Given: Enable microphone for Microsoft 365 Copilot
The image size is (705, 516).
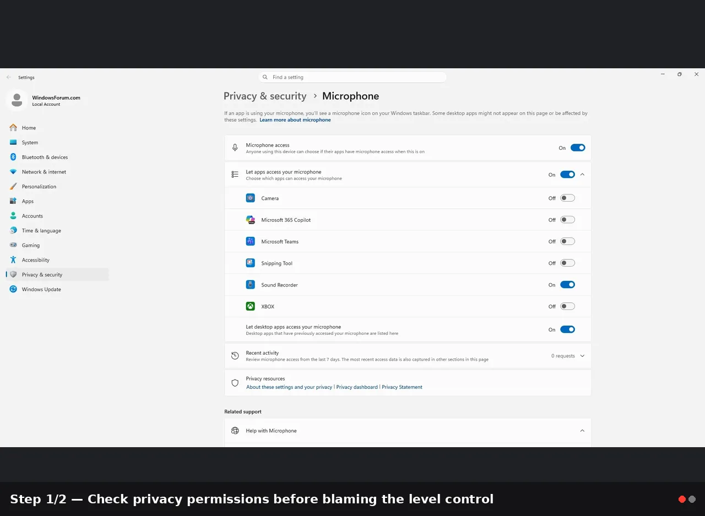Looking at the screenshot, I should pos(567,220).
